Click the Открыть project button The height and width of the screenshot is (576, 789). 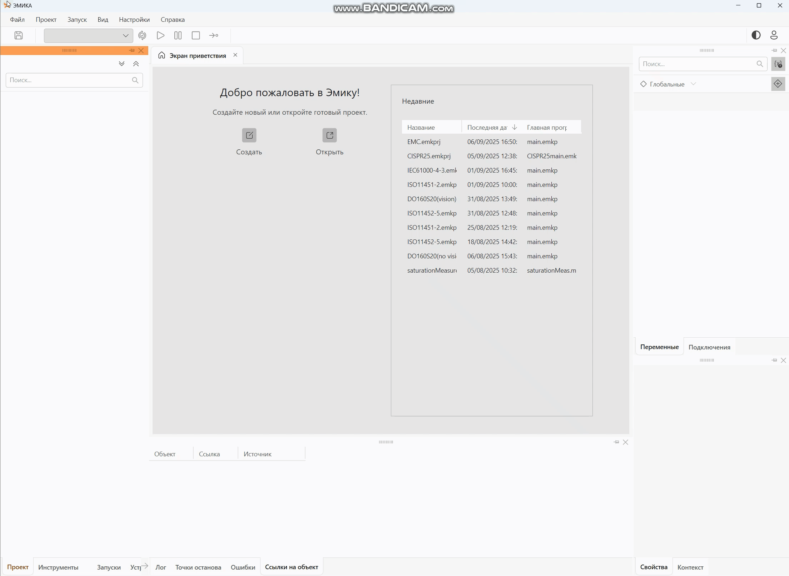click(329, 142)
